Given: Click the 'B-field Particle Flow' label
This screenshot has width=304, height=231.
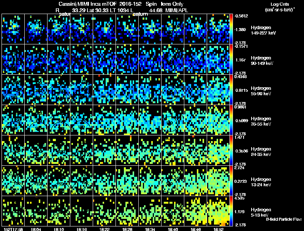Looking at the screenshot, I should click(284, 219).
